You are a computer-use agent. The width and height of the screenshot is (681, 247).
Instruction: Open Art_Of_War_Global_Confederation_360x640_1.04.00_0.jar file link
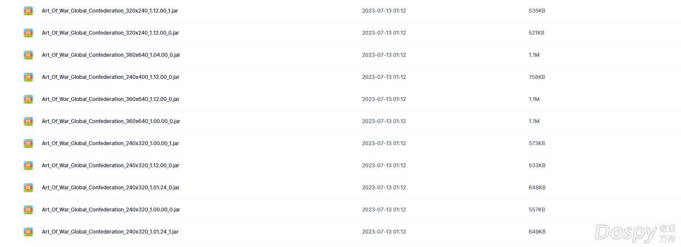pos(111,55)
